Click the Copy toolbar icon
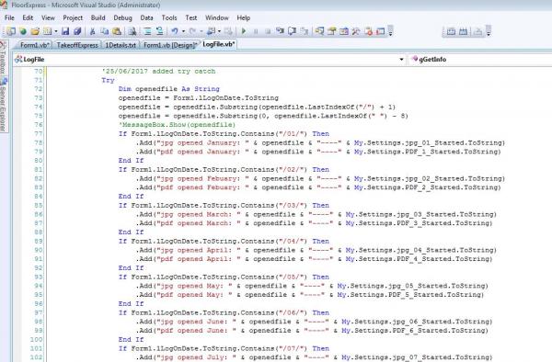 tap(105, 31)
